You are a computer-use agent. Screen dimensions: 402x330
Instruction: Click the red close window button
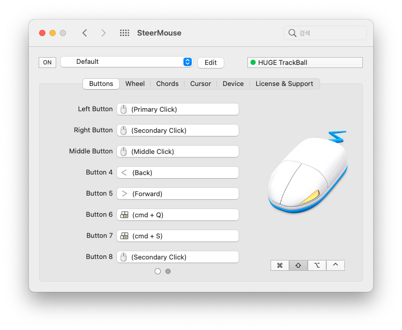(42, 33)
